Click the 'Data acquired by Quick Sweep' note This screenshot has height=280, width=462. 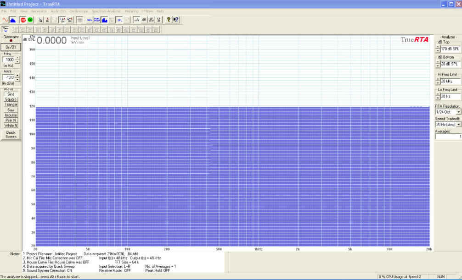coord(51,266)
